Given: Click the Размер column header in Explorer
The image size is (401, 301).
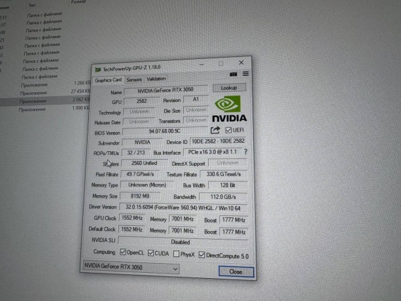Looking at the screenshot, I should (78, 2).
